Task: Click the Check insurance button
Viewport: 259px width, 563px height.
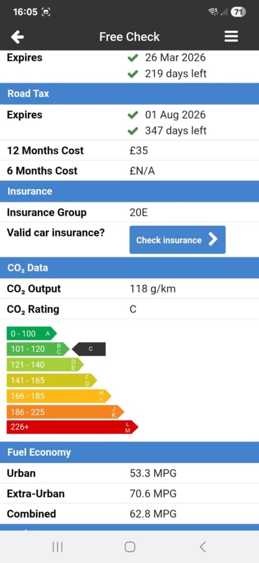Action: (x=177, y=240)
